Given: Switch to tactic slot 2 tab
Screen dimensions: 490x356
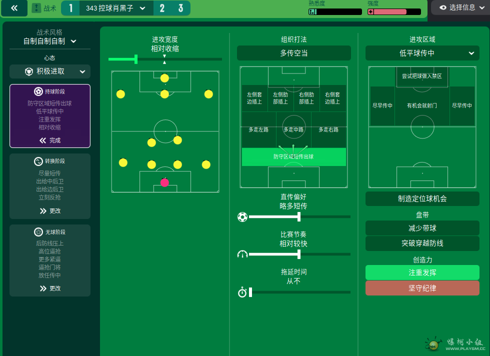Looking at the screenshot, I should (x=162, y=8).
